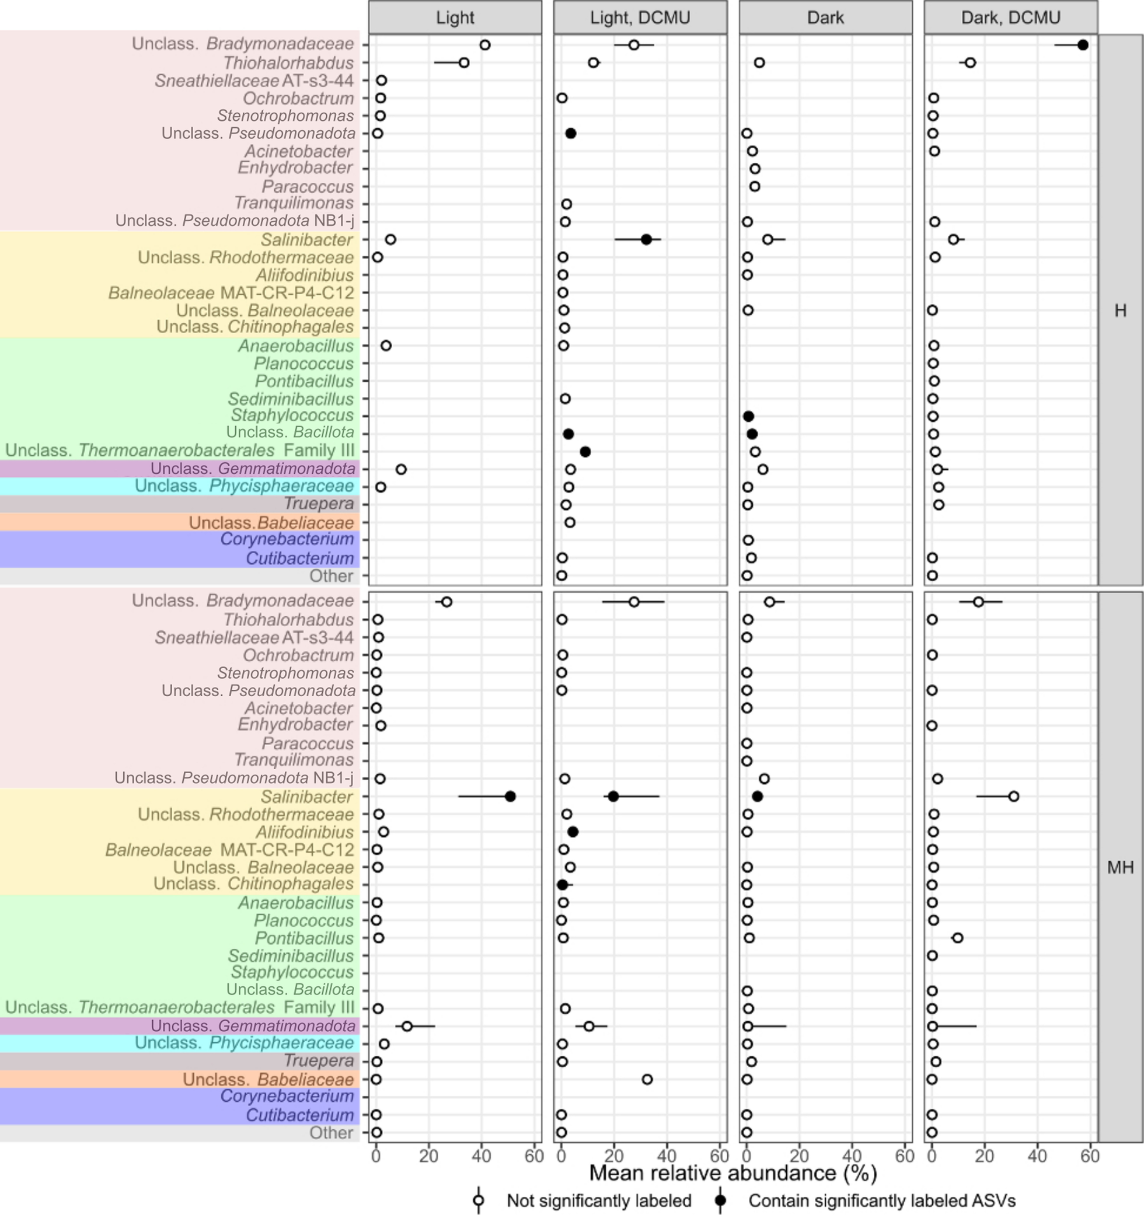This screenshot has width=1144, height=1215.
Task: Click "Tranquilimonas" label in the H section
Action: tap(294, 203)
